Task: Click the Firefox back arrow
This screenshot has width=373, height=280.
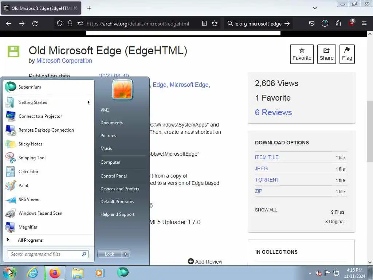Action: 9,24
